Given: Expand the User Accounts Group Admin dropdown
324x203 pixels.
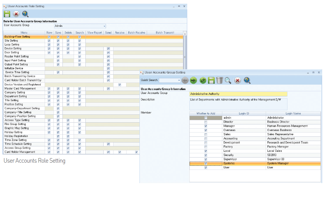Looking at the screenshot, I should pos(104,26).
